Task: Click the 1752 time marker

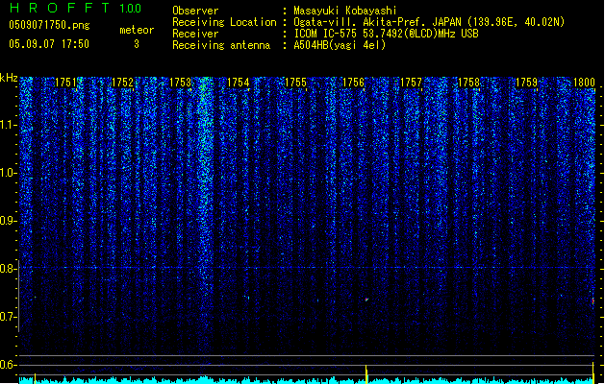Action: (x=123, y=83)
